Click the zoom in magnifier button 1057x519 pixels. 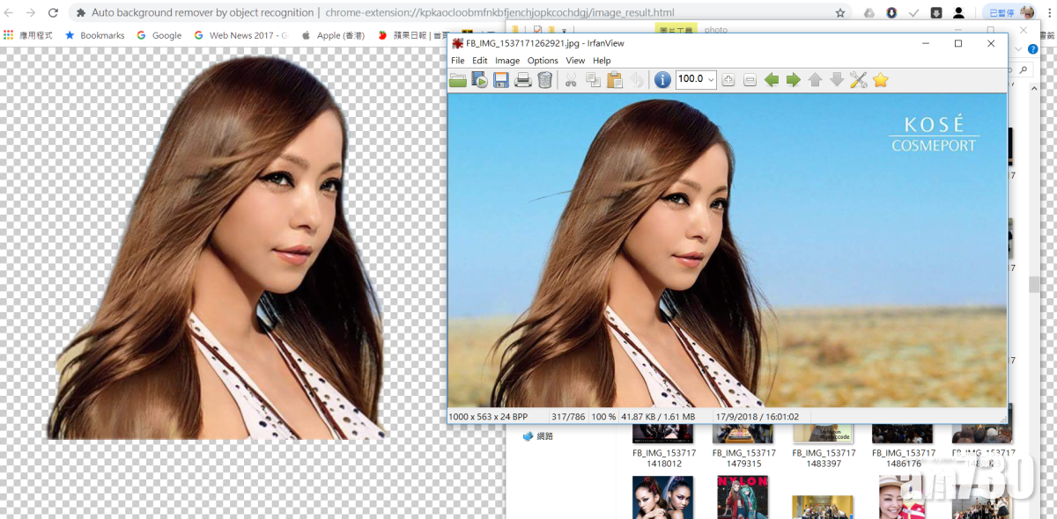pyautogui.click(x=728, y=80)
